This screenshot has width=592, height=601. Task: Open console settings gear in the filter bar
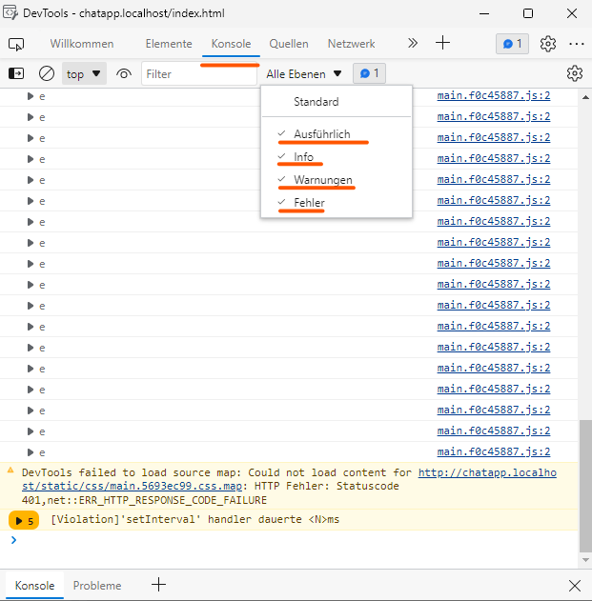point(574,73)
